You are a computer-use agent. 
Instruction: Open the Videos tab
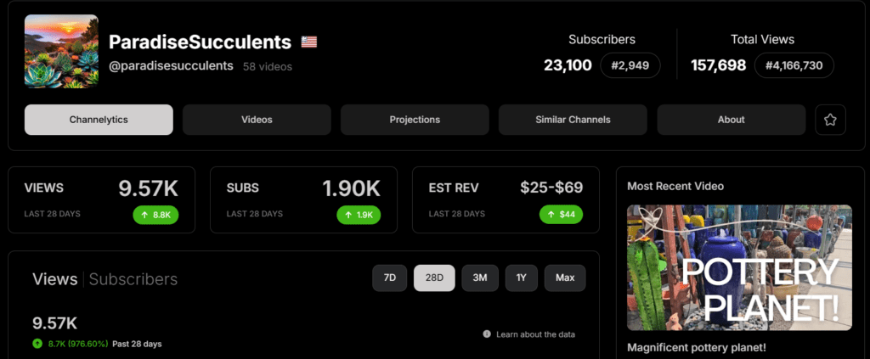click(257, 120)
